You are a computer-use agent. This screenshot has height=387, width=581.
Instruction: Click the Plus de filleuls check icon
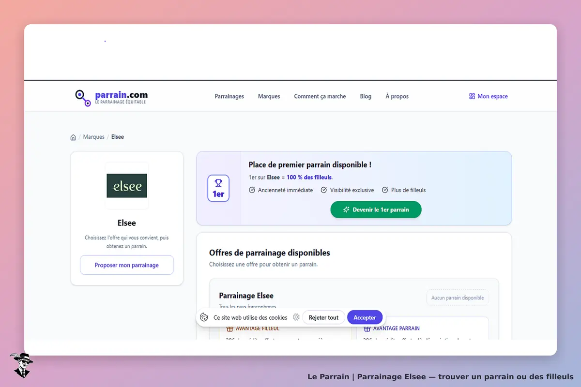[385, 190]
